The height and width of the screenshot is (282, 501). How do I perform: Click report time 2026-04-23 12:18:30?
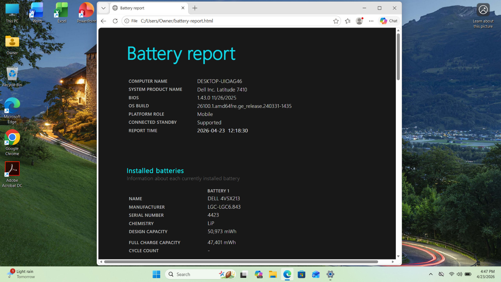point(222,131)
